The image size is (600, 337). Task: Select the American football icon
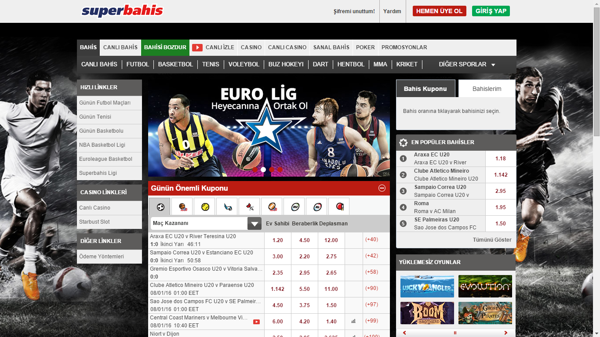click(272, 206)
